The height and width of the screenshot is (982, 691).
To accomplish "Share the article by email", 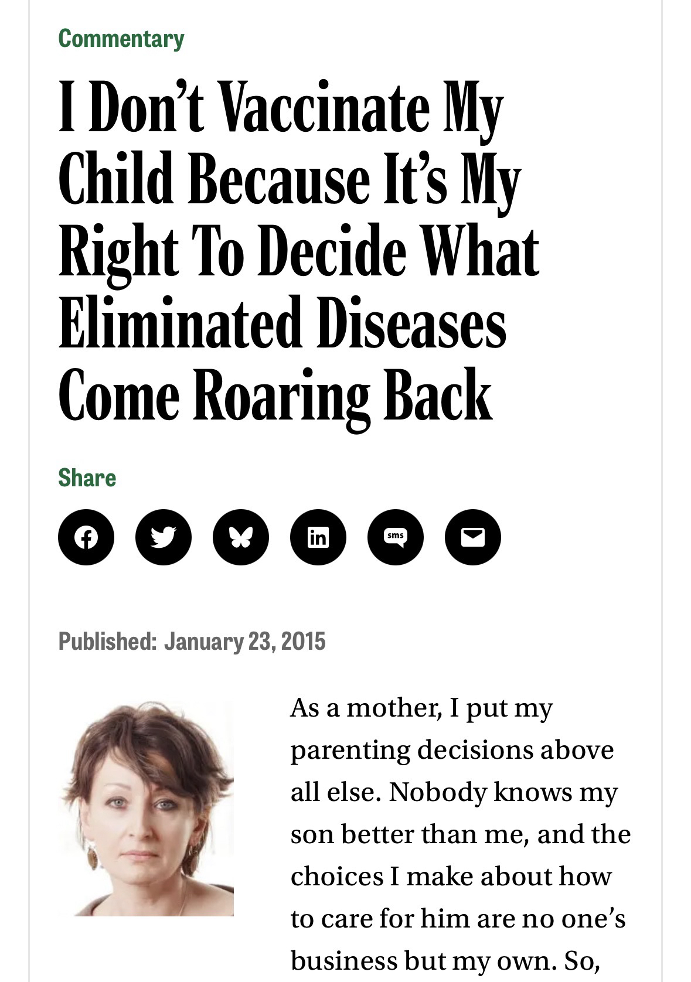I will 473,537.
